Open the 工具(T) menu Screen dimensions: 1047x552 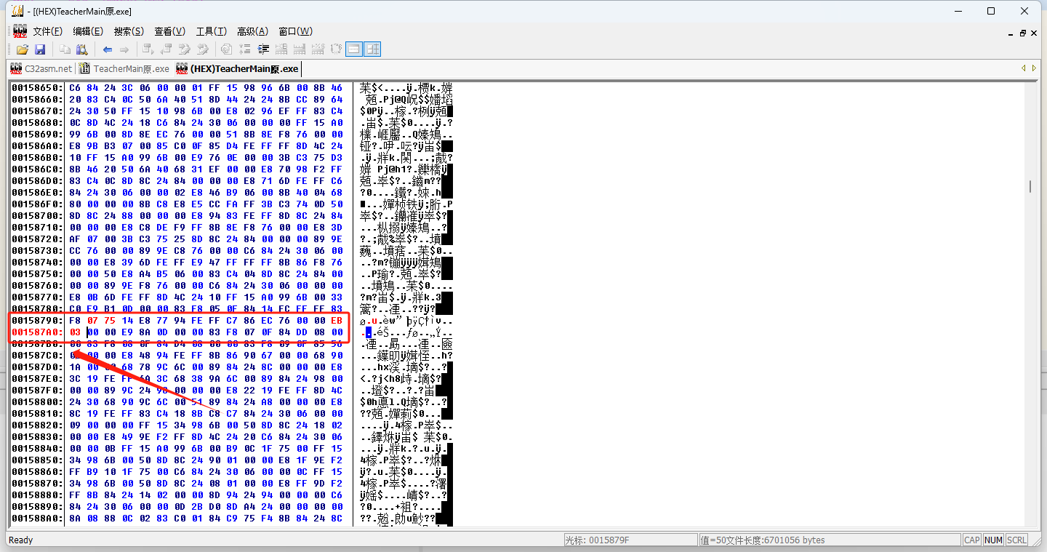click(211, 31)
